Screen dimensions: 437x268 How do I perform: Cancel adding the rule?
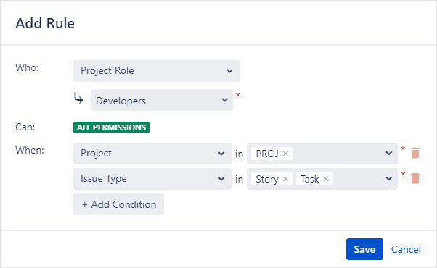tap(406, 249)
